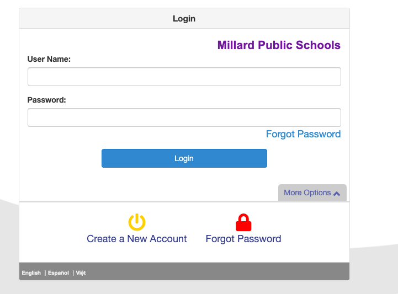Switch language to Español

[59, 273]
